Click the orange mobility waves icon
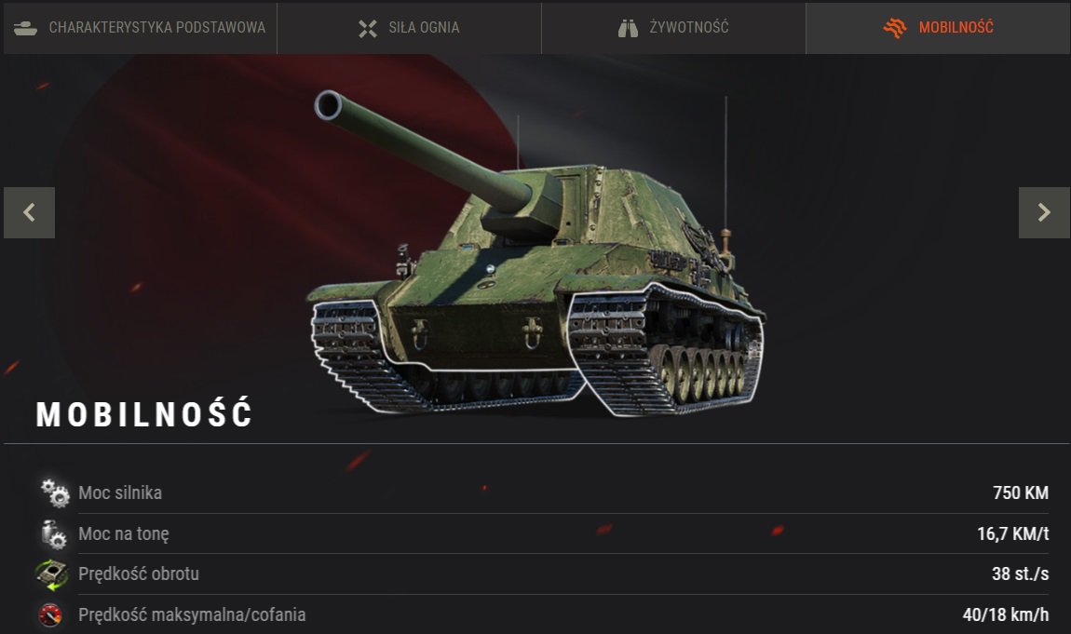 (x=894, y=28)
